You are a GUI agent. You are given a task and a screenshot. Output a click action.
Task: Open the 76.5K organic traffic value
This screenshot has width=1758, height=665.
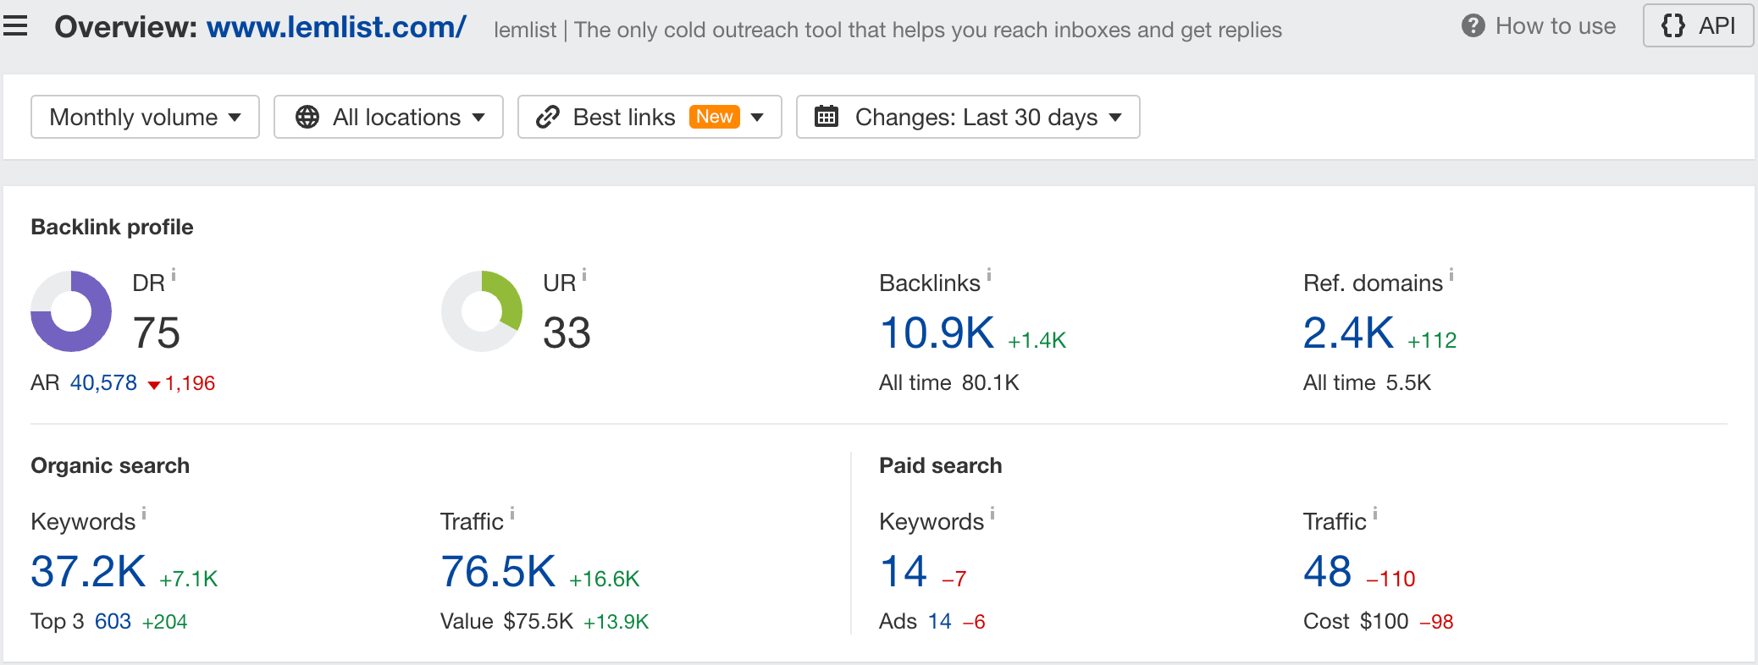[498, 571]
